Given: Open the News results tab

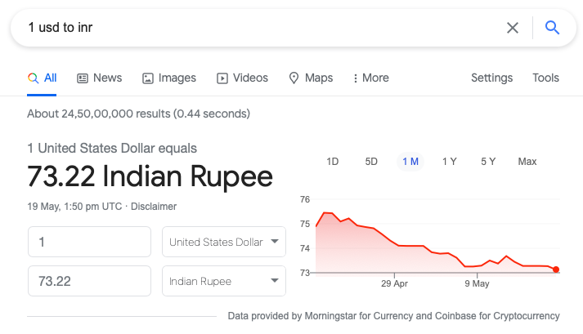Looking at the screenshot, I should click(99, 78).
